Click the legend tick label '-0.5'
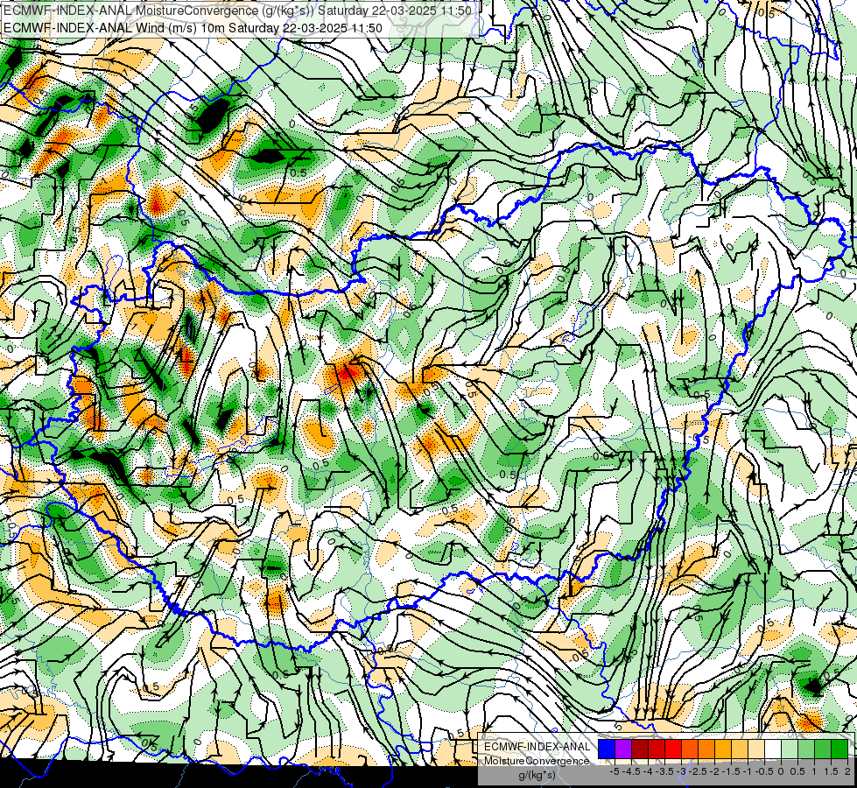857x788 pixels. click(764, 771)
